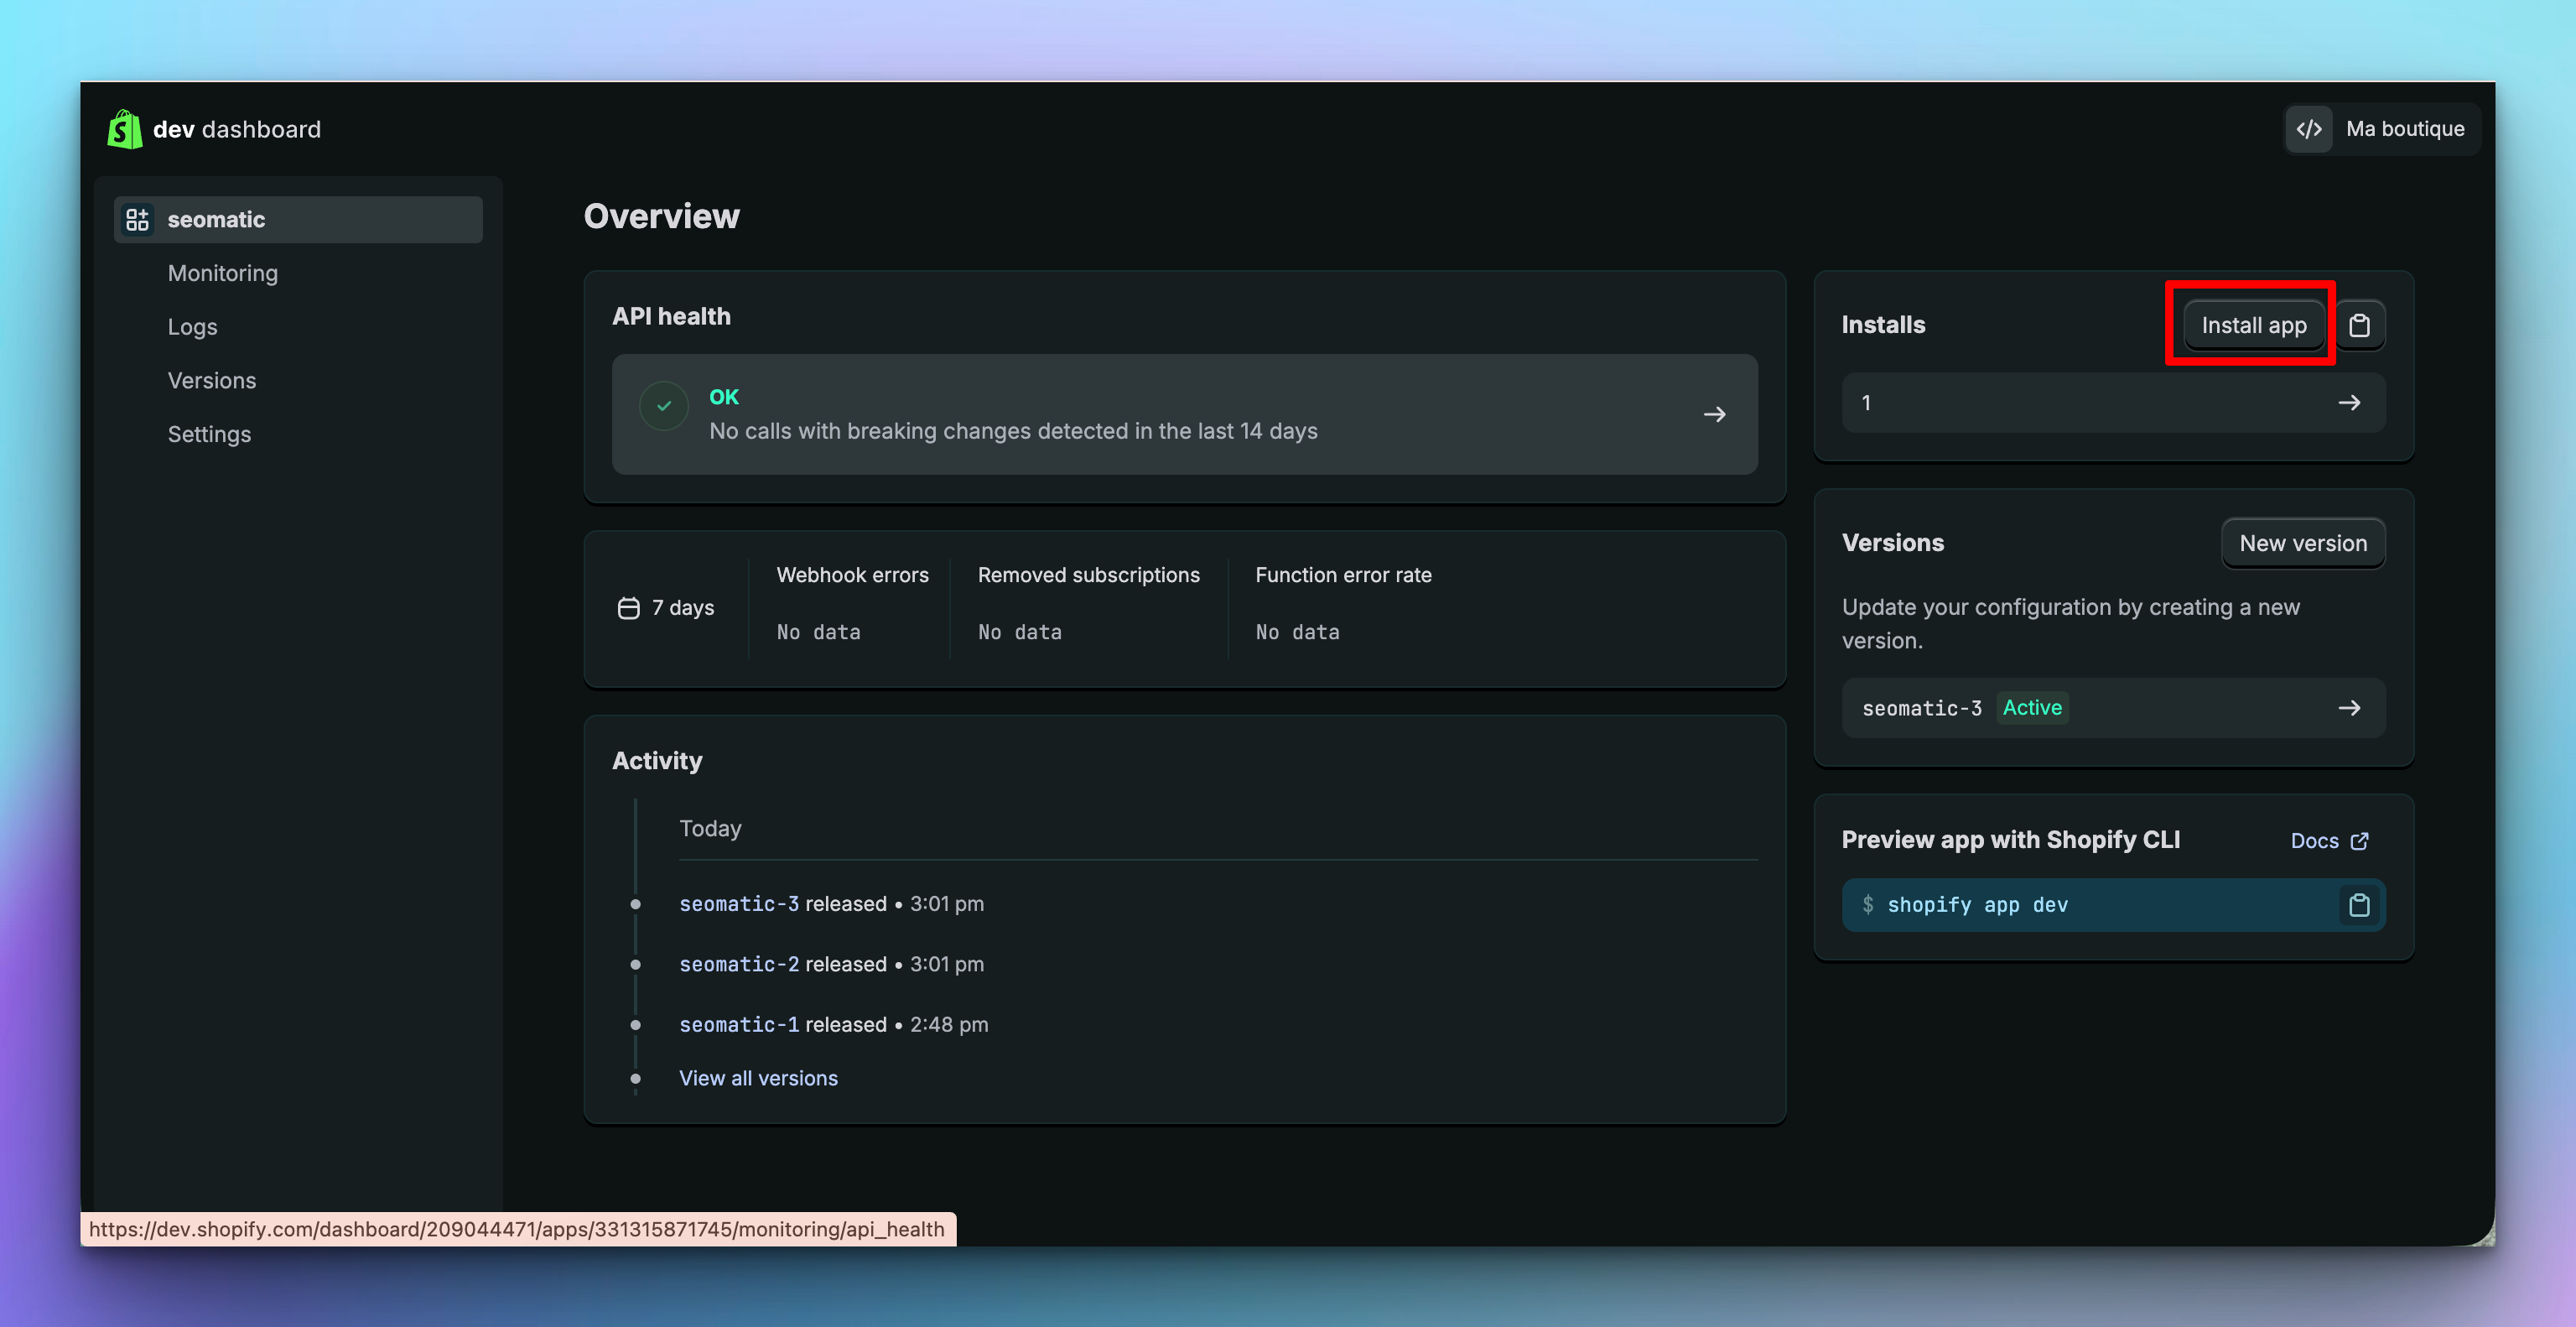Open the installs count row showing 1
Viewport: 2576px width, 1327px height.
[2113, 403]
